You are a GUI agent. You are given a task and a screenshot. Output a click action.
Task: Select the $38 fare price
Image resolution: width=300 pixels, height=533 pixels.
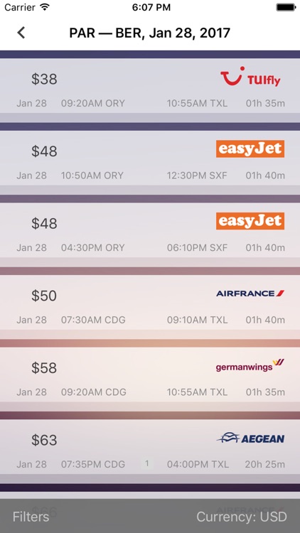click(x=44, y=79)
